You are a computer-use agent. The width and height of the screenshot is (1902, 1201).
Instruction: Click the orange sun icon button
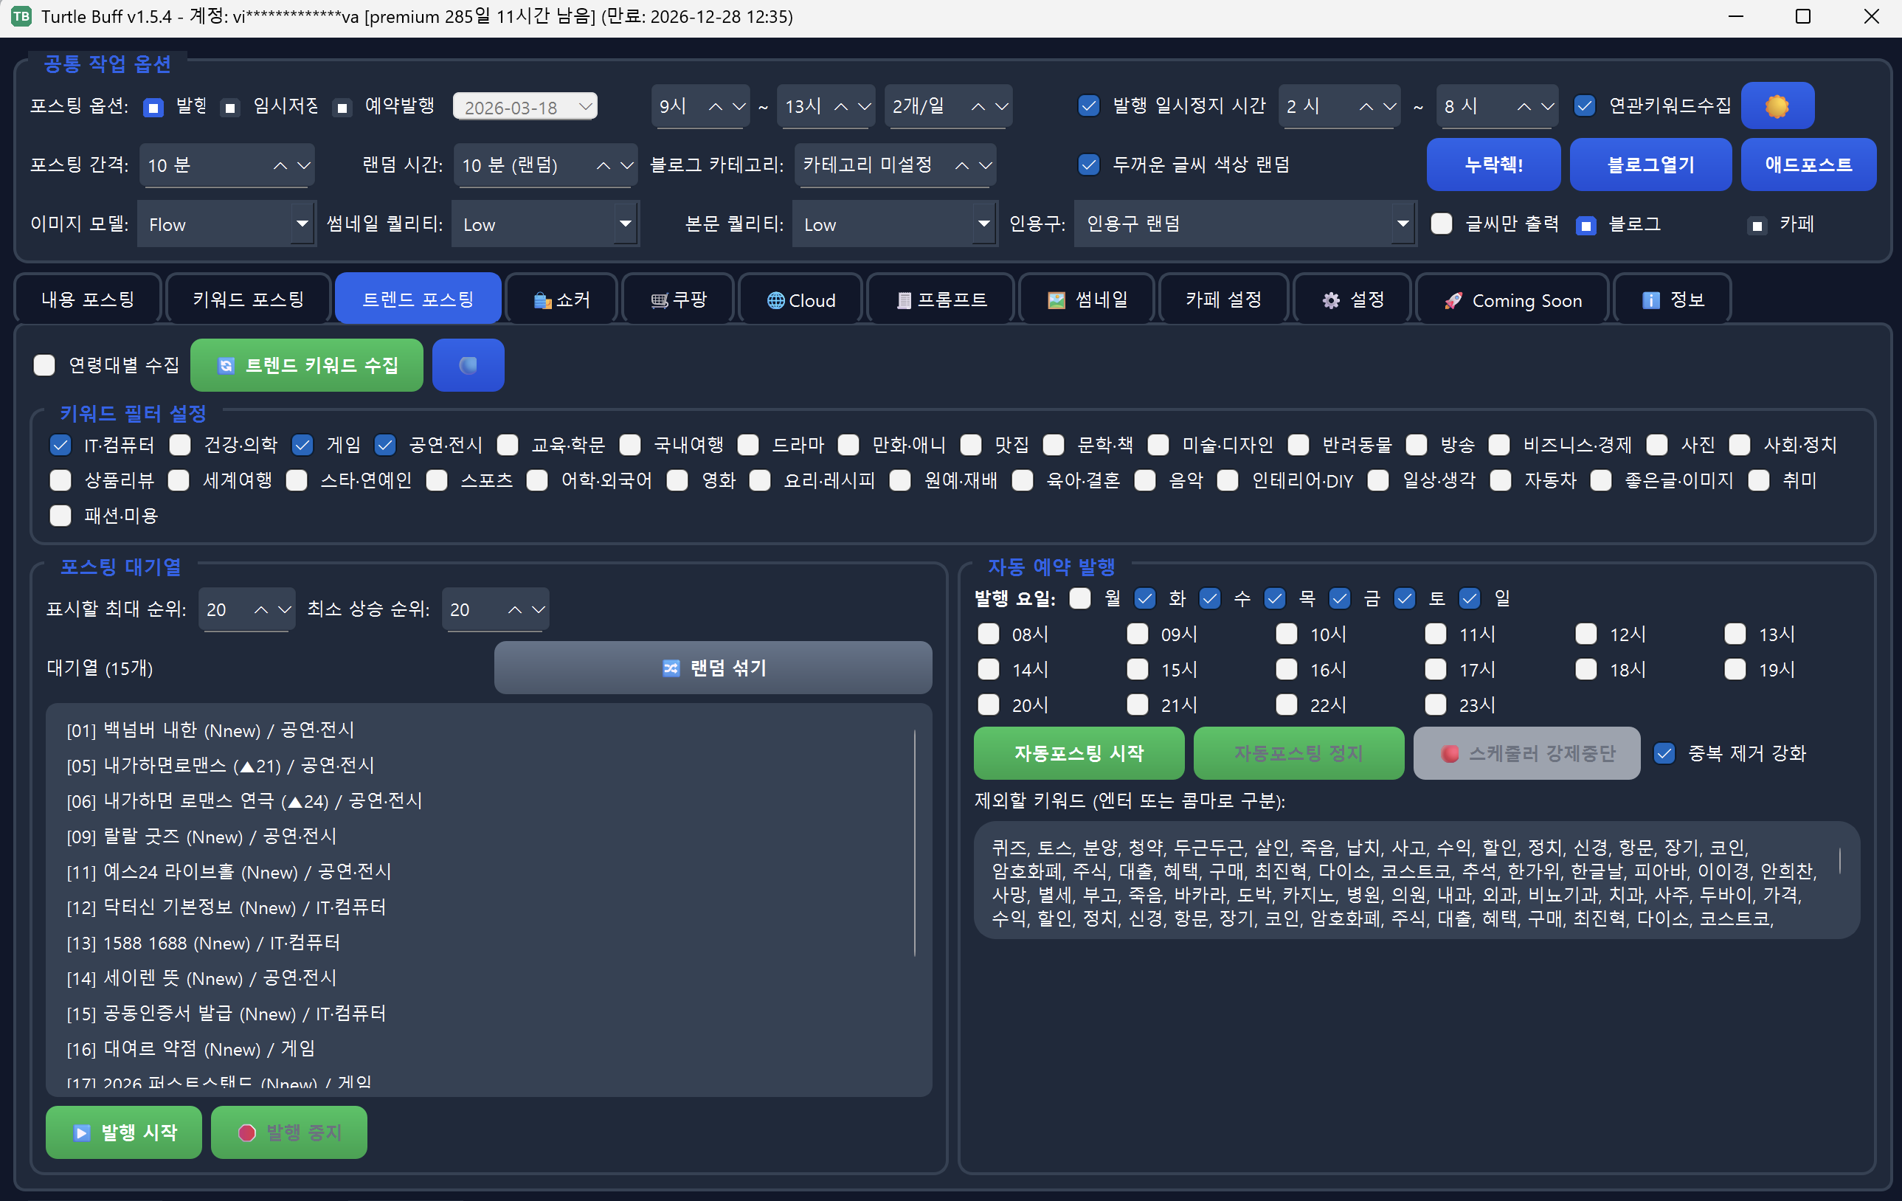(x=1777, y=105)
